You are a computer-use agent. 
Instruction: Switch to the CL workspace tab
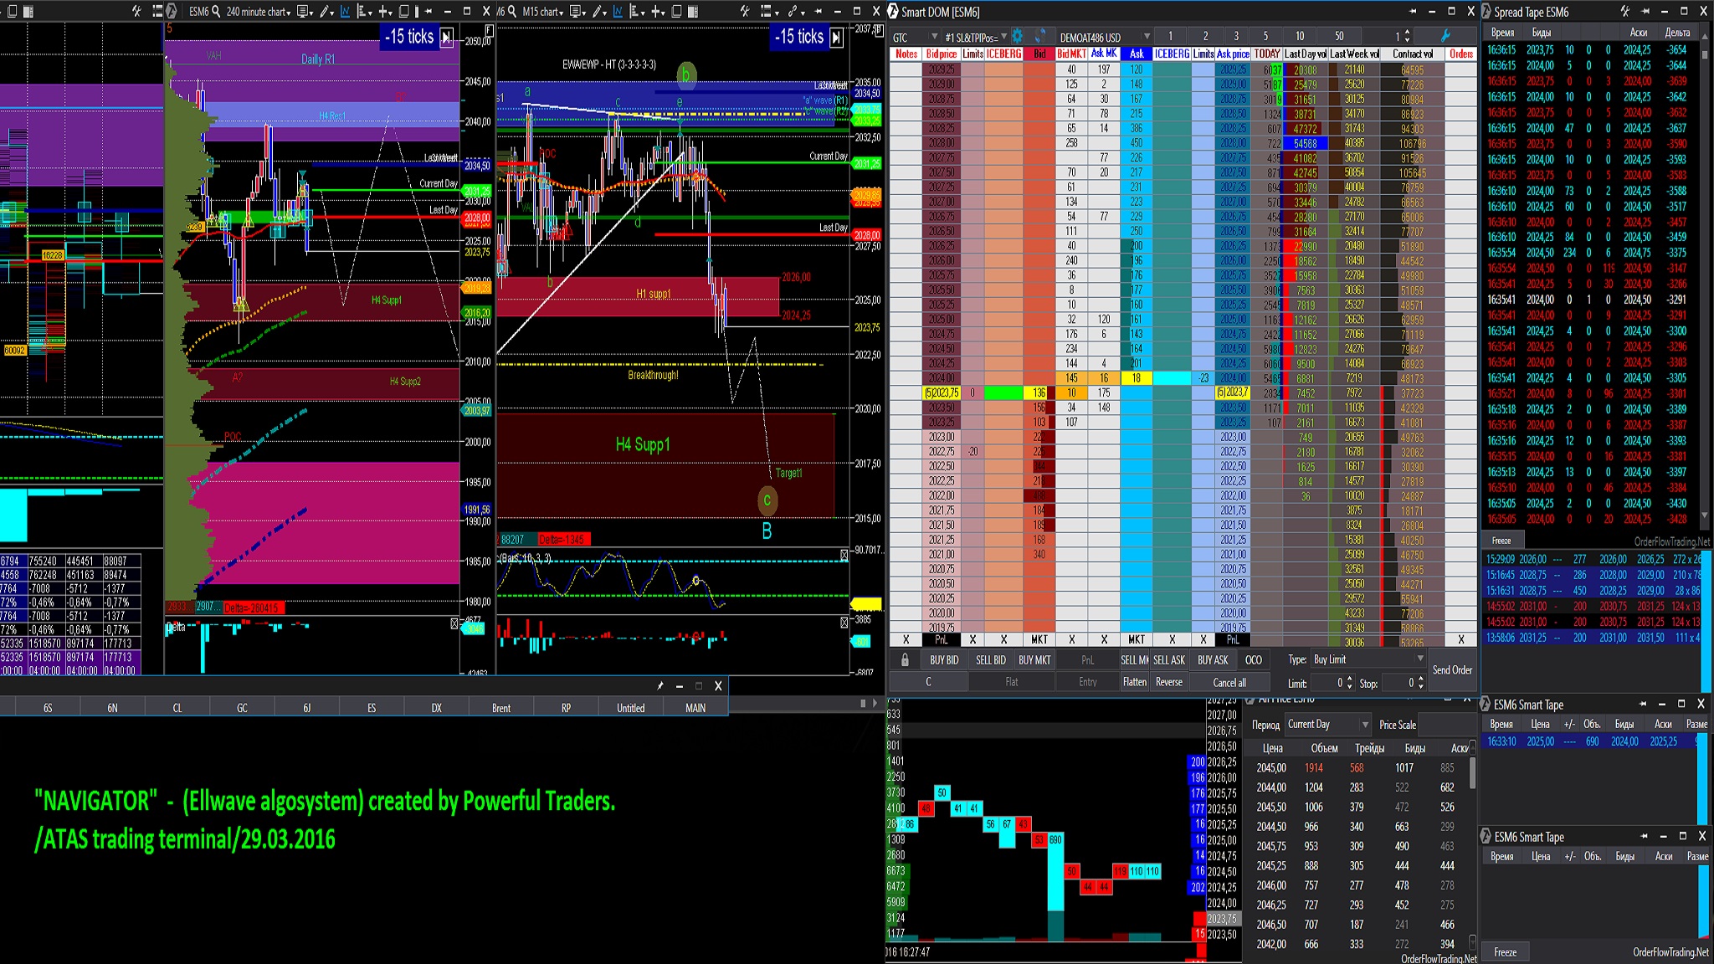(x=177, y=708)
